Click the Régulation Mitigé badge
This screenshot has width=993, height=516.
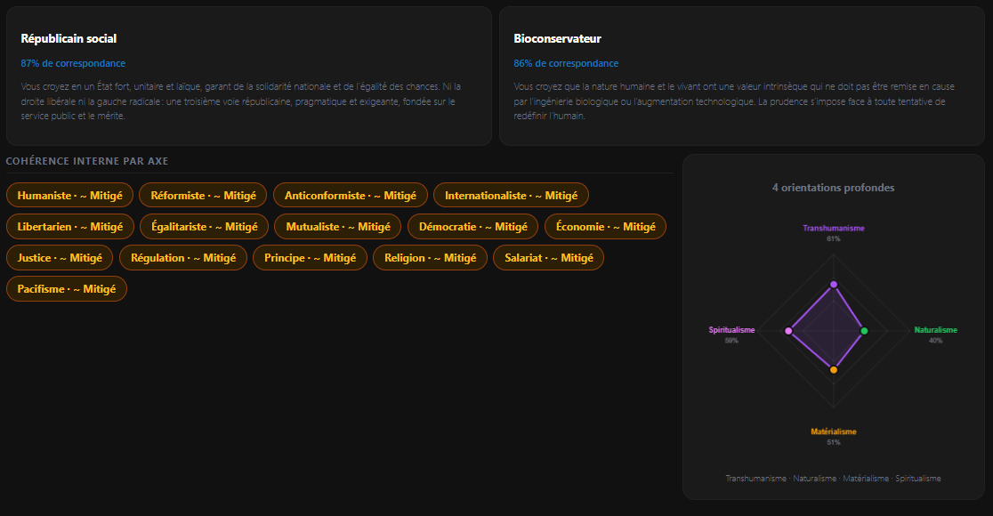pyautogui.click(x=183, y=258)
